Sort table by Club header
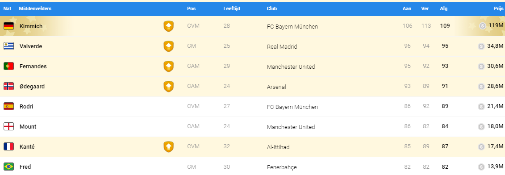505x175 pixels. pyautogui.click(x=272, y=8)
